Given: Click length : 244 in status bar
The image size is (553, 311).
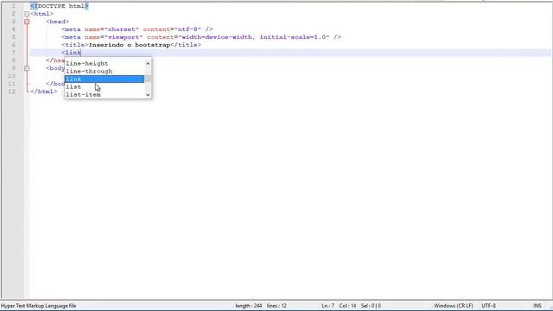Looking at the screenshot, I should point(248,306).
